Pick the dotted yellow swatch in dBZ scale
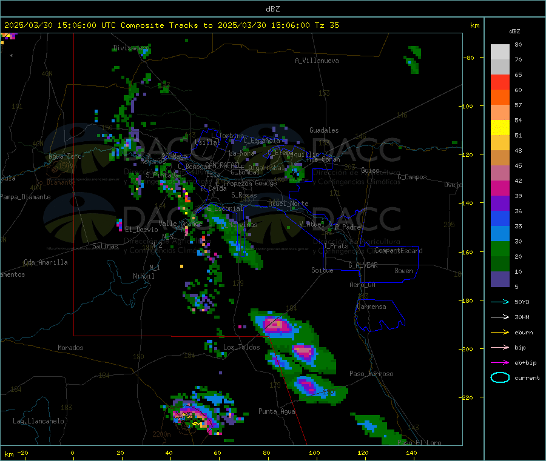The width and height of the screenshot is (546, 461). [x=500, y=128]
